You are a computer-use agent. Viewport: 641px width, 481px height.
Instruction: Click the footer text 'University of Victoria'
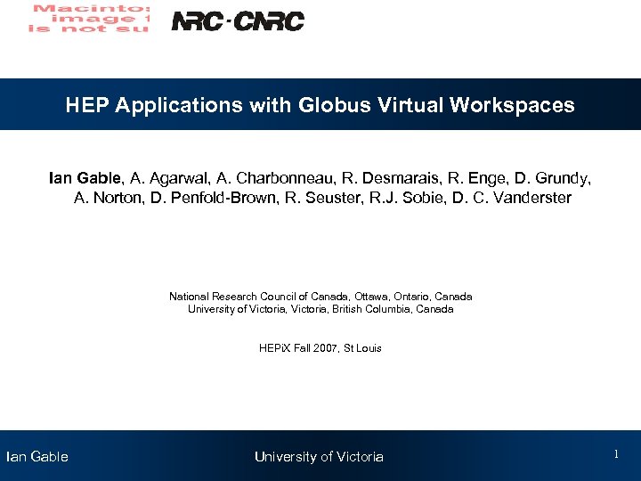319,456
